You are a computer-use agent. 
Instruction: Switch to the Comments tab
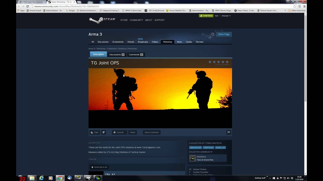[136, 55]
